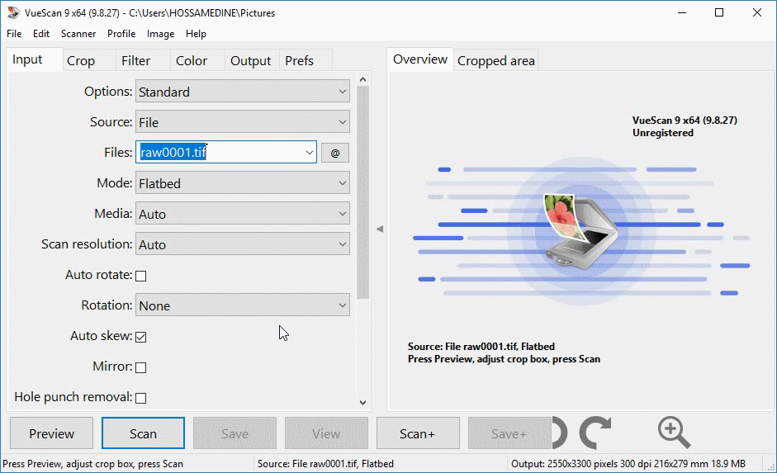Enable the Mirror checkbox
The height and width of the screenshot is (473, 777).
coord(141,367)
